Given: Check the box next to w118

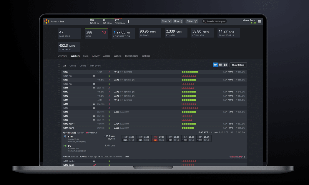Looking at the screenshot, I should point(59,112).
